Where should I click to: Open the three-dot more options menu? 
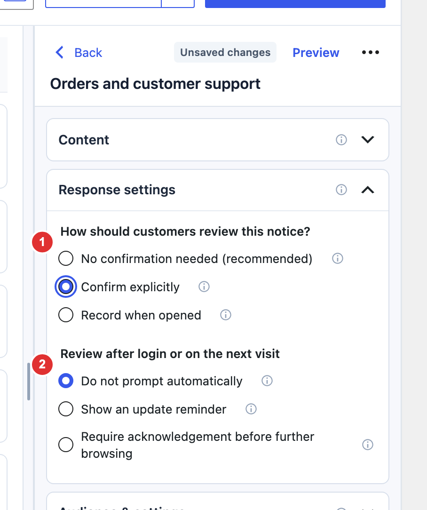pyautogui.click(x=371, y=52)
